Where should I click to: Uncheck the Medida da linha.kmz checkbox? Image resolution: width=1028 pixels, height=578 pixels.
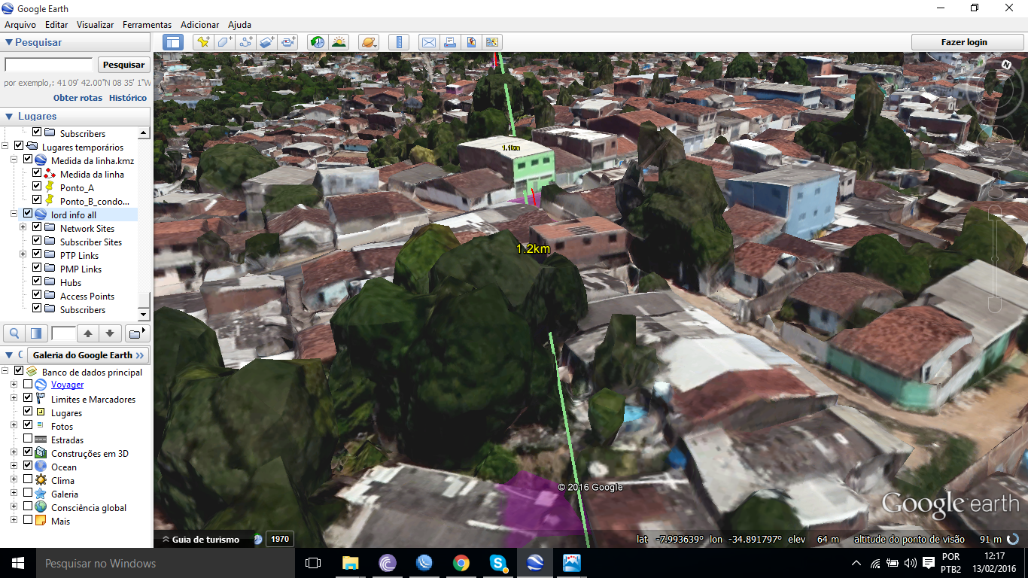click(x=28, y=160)
